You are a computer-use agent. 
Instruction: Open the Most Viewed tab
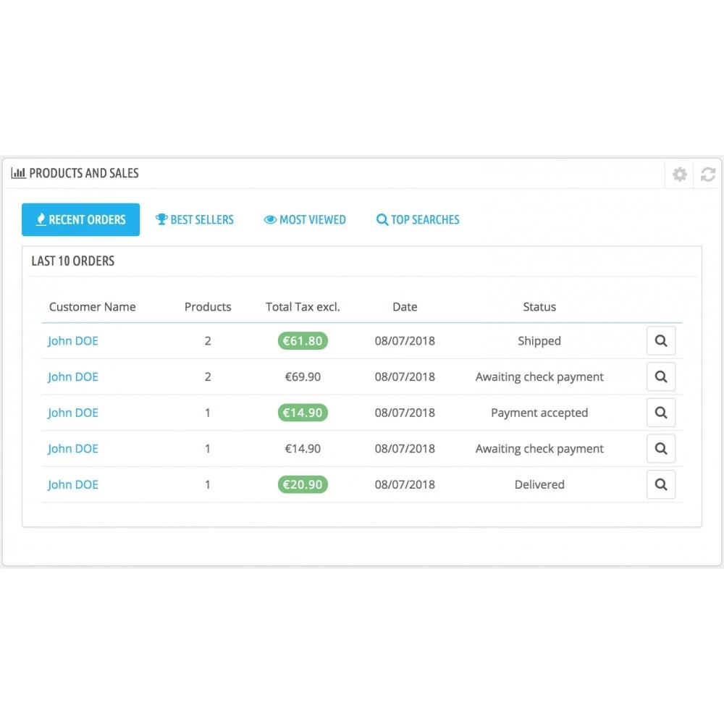click(x=305, y=220)
